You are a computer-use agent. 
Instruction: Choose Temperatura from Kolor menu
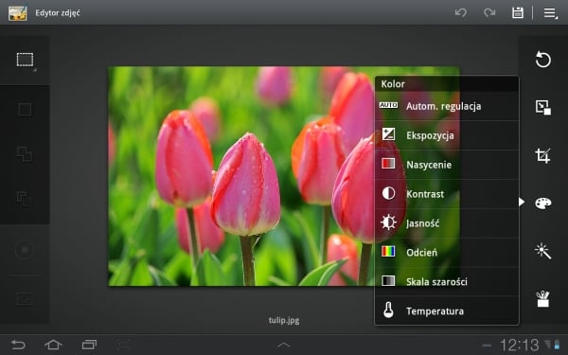click(x=447, y=311)
